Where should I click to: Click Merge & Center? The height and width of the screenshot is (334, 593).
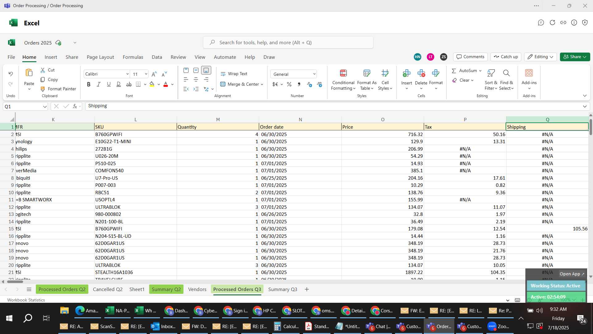(240, 84)
